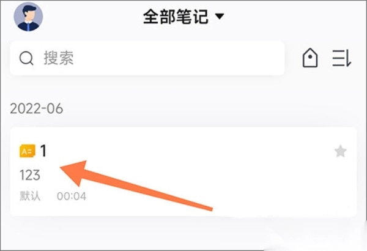Open the sort order icon
The image size is (367, 251).
tap(342, 58)
